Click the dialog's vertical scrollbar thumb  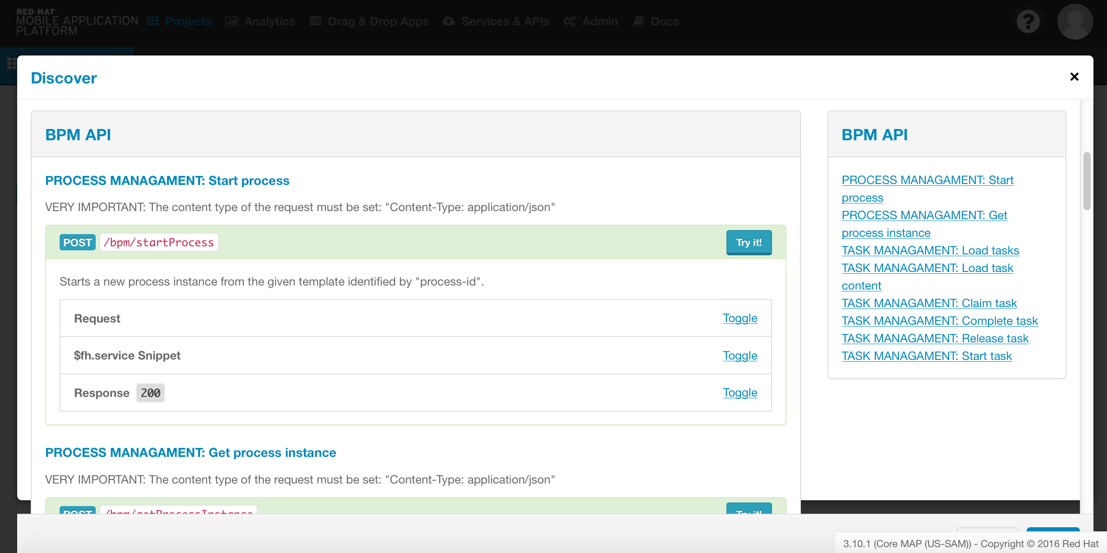pos(1087,181)
